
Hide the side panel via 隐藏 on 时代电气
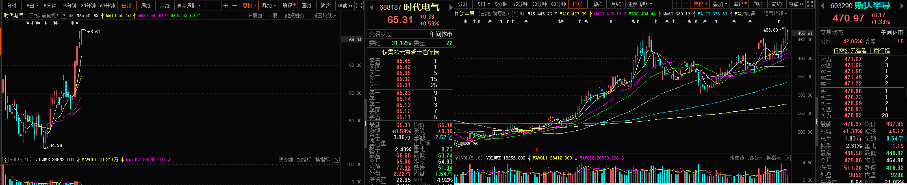pyautogui.click(x=345, y=5)
